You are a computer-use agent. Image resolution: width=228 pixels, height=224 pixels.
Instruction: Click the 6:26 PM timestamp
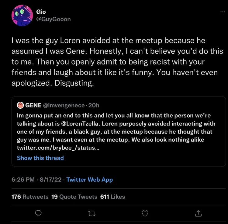coord(23,180)
